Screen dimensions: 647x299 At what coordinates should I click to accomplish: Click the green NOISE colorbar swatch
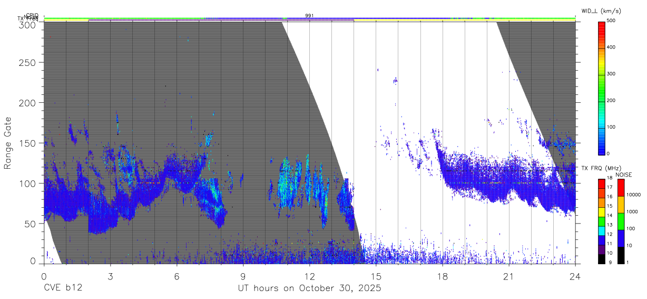coord(621,221)
